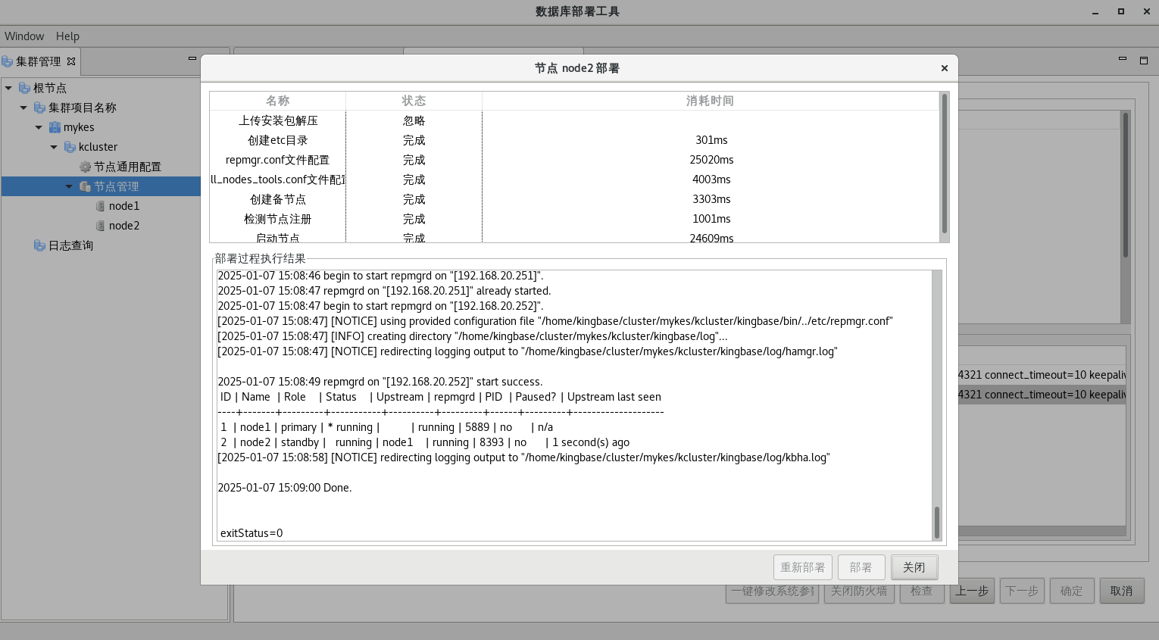The height and width of the screenshot is (640, 1159).
Task: Click the mykes project icon
Action: point(55,127)
